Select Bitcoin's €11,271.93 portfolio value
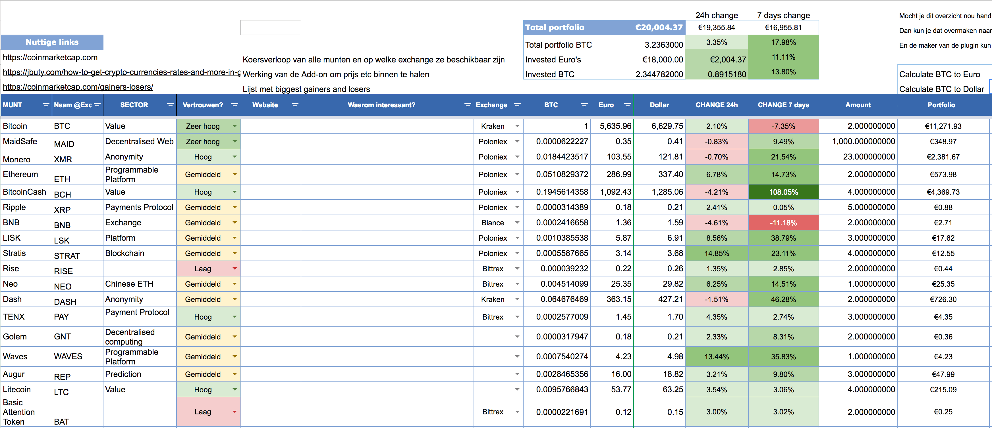Screen dimensions: 992x428 click(x=943, y=126)
